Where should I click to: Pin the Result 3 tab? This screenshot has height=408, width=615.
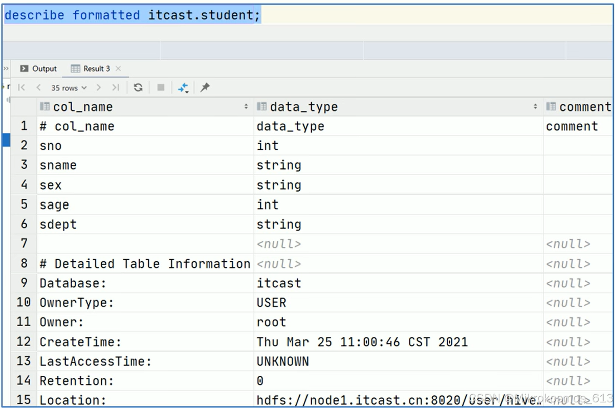205,87
